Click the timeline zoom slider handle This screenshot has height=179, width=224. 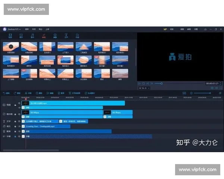[210, 93]
